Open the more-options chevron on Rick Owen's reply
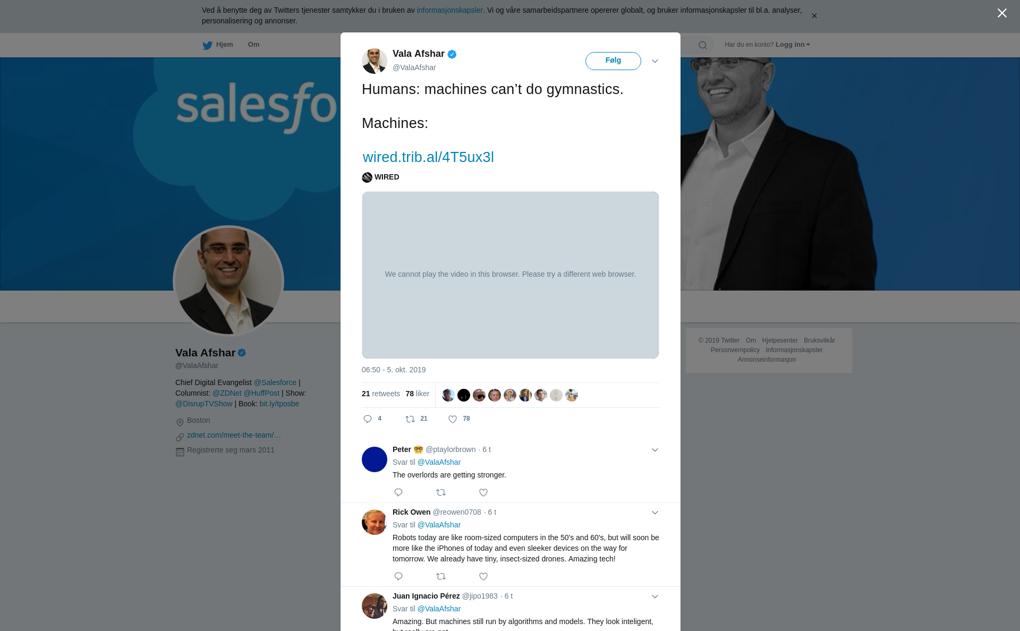 pos(655,513)
